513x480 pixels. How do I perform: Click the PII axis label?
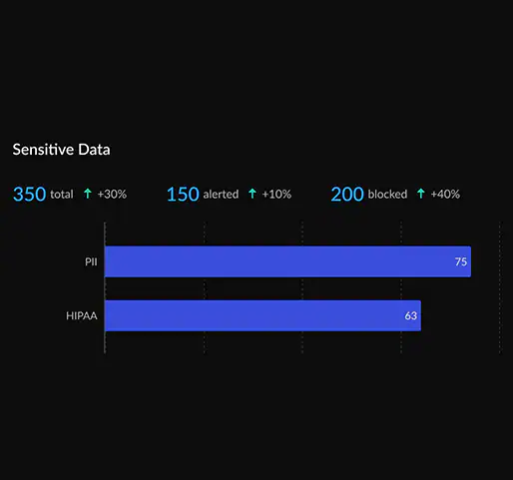click(x=91, y=261)
